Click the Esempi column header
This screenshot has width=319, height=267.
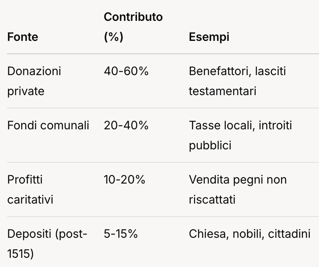[209, 37]
